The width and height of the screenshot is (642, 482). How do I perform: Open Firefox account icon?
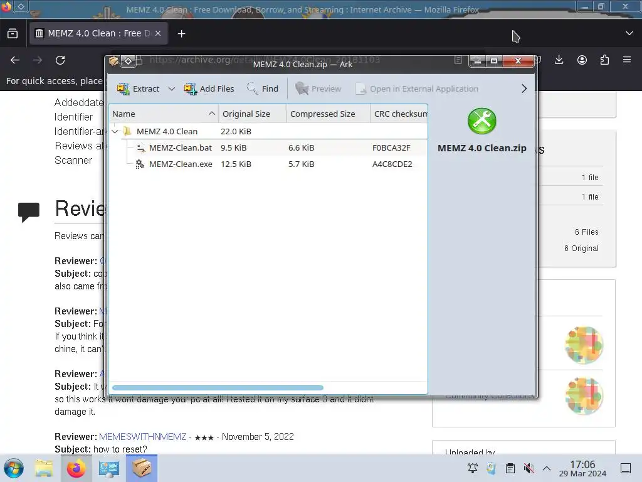582,60
